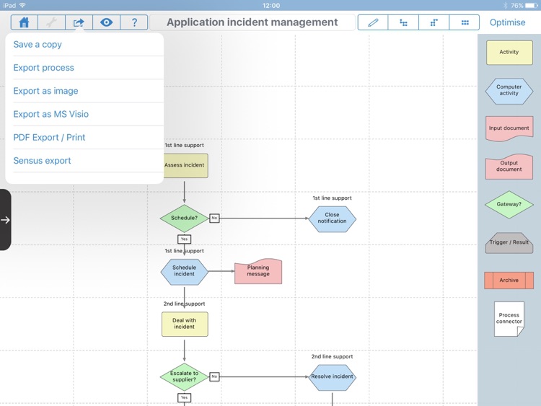Toggle preview with the eye icon
541x406 pixels.
[106, 22]
